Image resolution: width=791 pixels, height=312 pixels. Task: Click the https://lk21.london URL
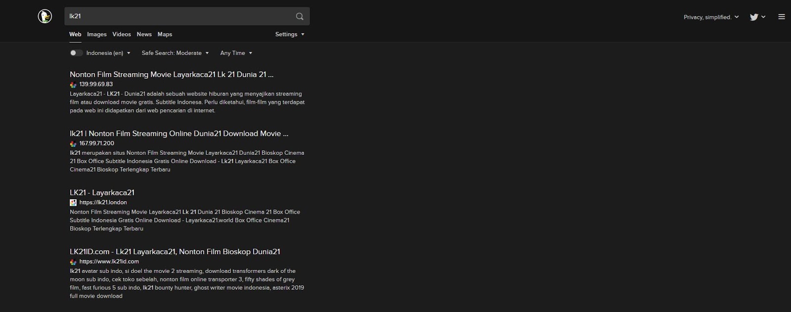coord(103,202)
